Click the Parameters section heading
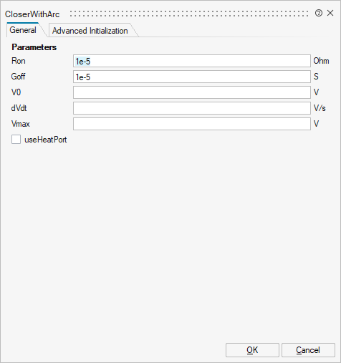The width and height of the screenshot is (341, 363). (x=34, y=47)
